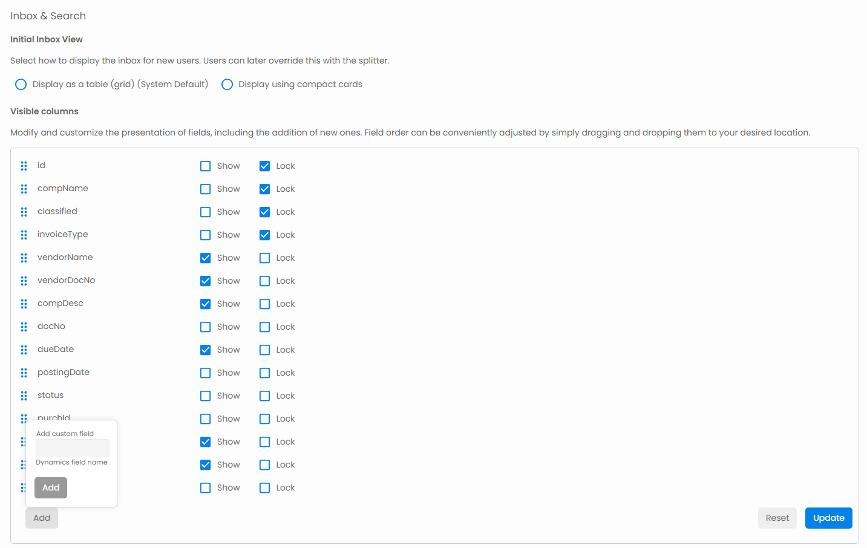This screenshot has width=867, height=548.
Task: Enable Show for status
Action: (206, 396)
